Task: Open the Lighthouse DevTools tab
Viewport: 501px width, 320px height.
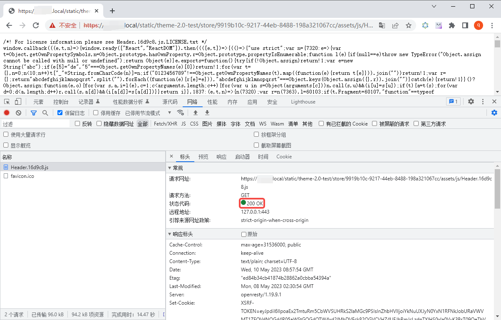Action: tap(303, 101)
